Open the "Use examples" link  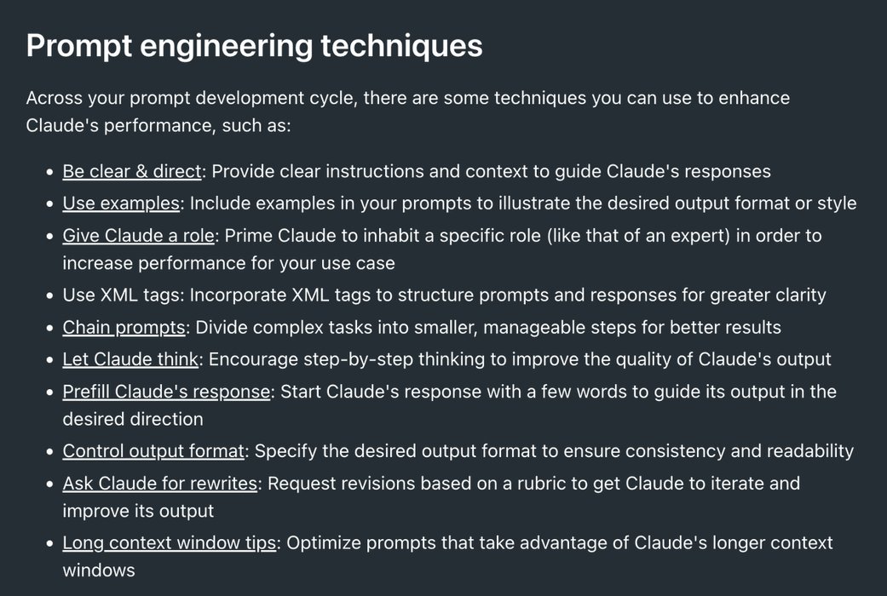click(x=121, y=203)
